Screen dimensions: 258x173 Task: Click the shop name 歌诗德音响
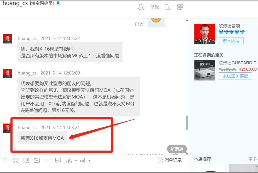[229, 26]
